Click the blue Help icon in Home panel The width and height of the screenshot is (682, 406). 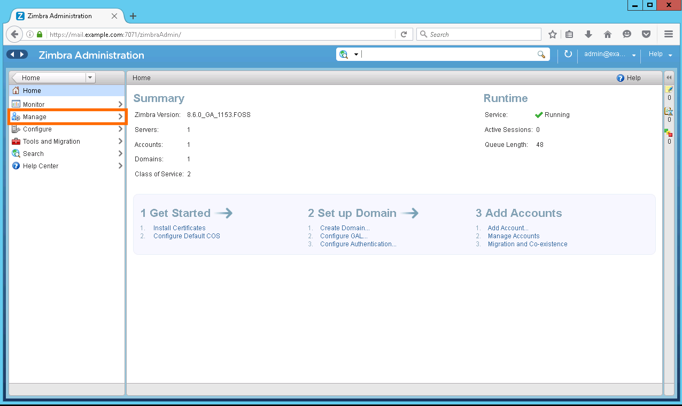(x=621, y=78)
